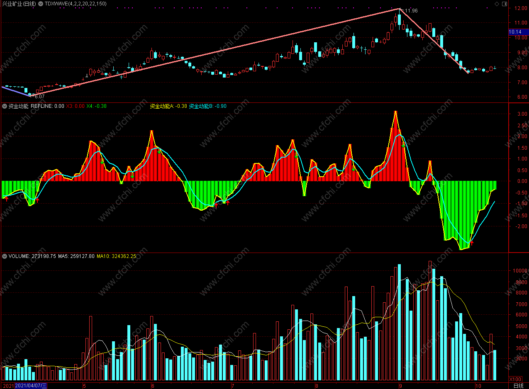Click the 6.07 low price label
The image size is (529, 389).
click(x=40, y=96)
